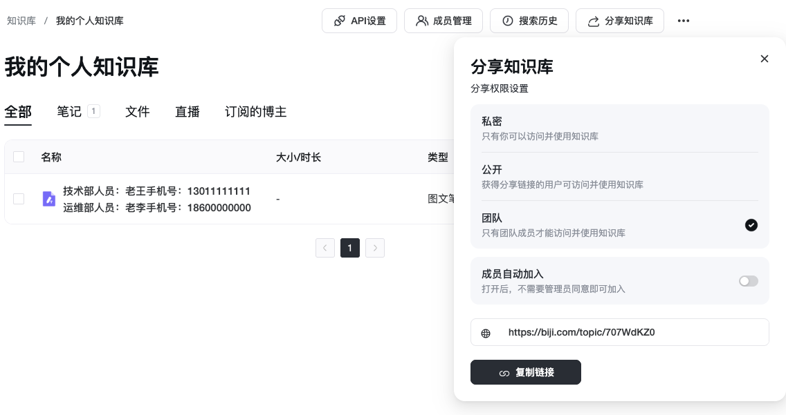The height and width of the screenshot is (415, 786).
Task: Toggle the 成员自动加入 switch
Action: [x=748, y=281]
